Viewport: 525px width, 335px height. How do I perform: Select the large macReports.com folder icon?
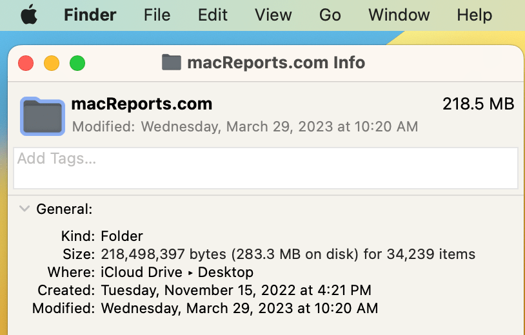pos(43,117)
